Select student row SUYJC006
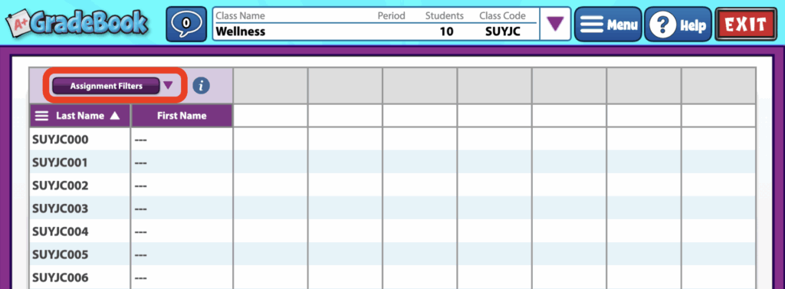Viewport: 785px width, 289px height. 392,278
